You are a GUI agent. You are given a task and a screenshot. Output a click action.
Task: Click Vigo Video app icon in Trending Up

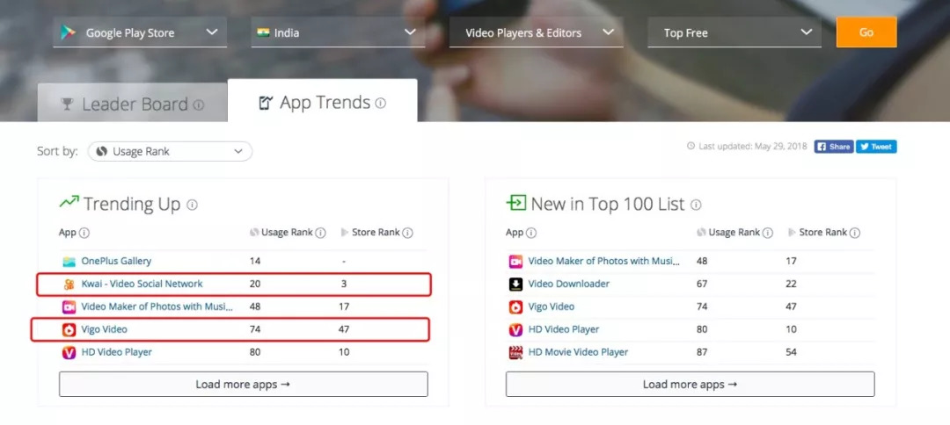coord(69,330)
